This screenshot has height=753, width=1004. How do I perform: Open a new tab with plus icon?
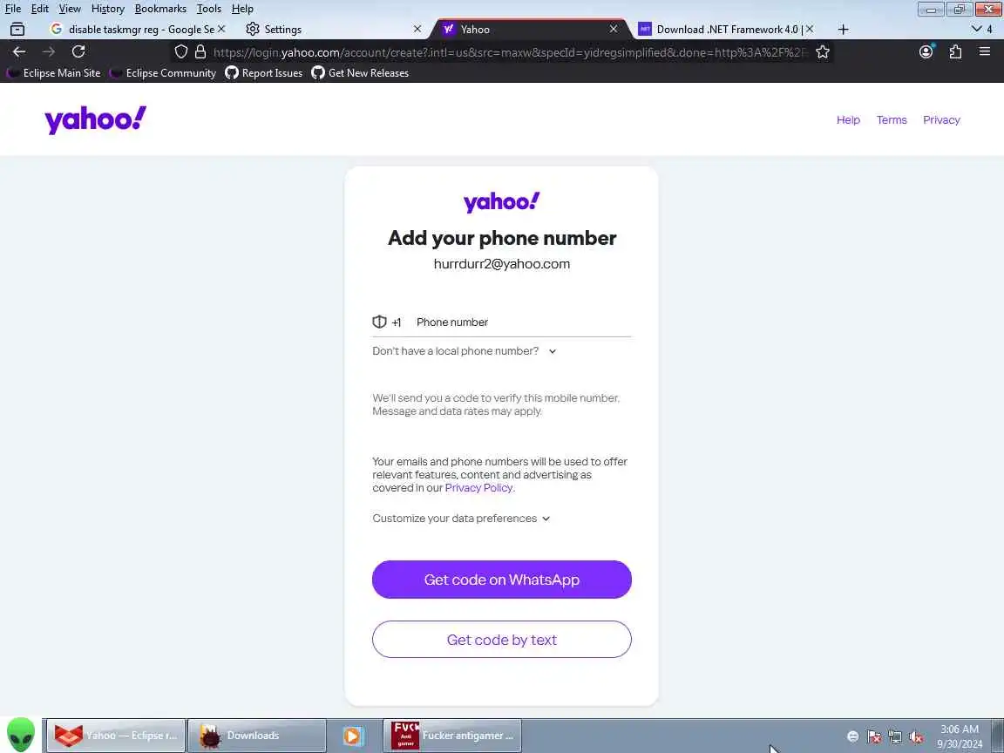point(844,30)
